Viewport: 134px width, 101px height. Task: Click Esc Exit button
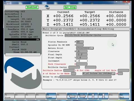pyautogui.click(x=124, y=96)
